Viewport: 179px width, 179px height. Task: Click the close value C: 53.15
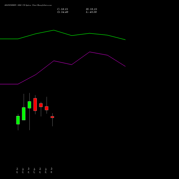coord(63,9)
